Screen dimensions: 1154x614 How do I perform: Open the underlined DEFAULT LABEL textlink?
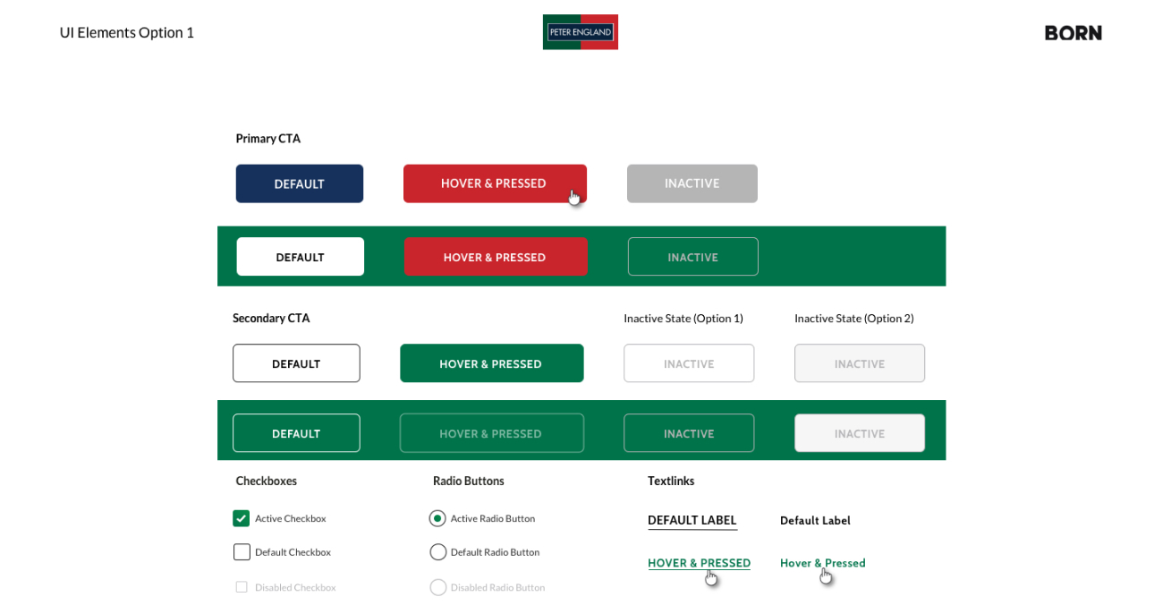(692, 520)
